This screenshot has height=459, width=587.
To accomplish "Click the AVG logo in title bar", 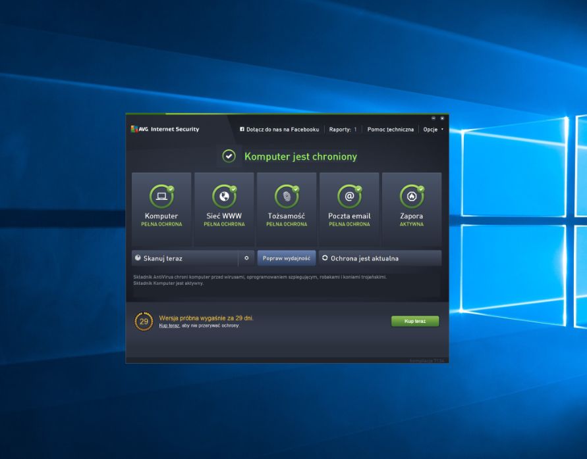I will [139, 129].
